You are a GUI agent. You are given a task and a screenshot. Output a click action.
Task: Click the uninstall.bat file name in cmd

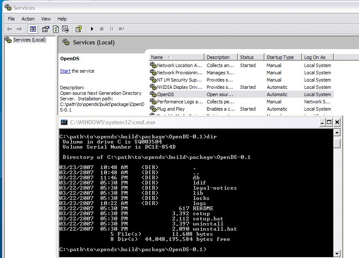(214, 229)
